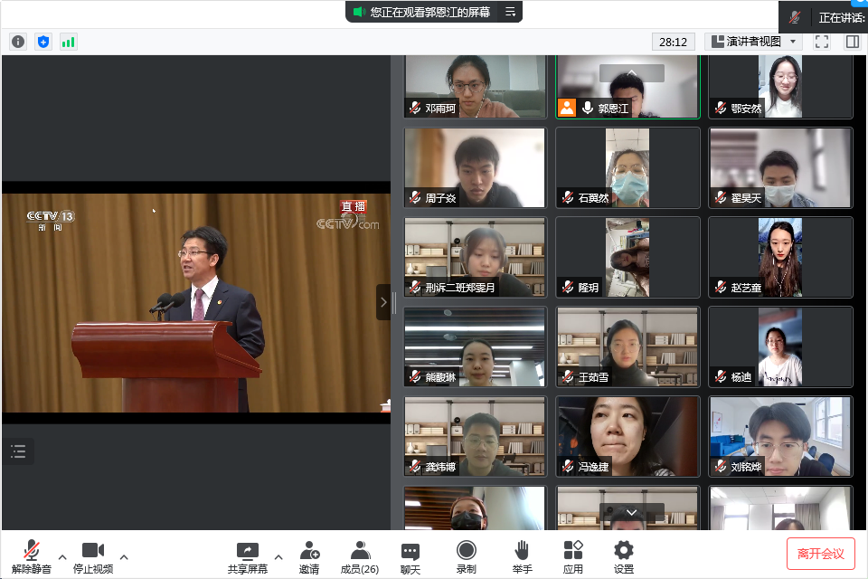The image size is (868, 579).
Task: Open the meeting info icon
Action: [18, 42]
